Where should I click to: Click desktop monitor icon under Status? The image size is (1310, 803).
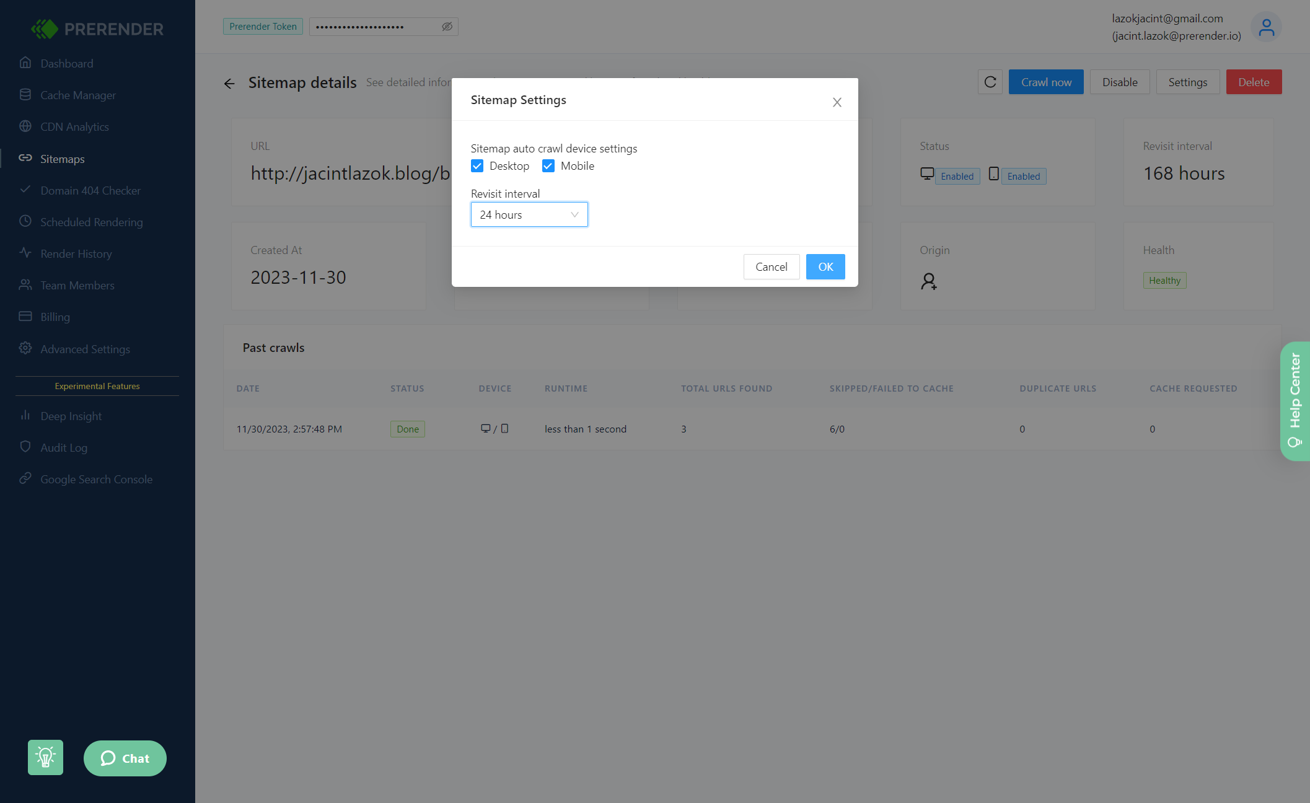click(927, 174)
